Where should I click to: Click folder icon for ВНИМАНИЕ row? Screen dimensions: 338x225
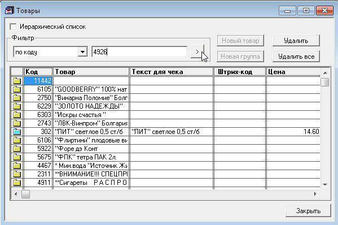coord(17,174)
